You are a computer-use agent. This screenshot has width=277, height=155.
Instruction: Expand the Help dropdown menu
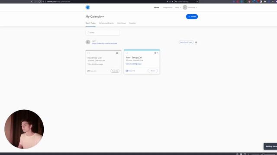[178, 7]
